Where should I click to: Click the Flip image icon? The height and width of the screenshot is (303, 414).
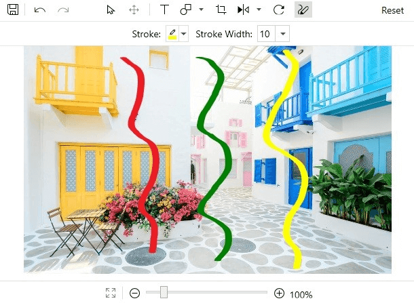(x=243, y=10)
